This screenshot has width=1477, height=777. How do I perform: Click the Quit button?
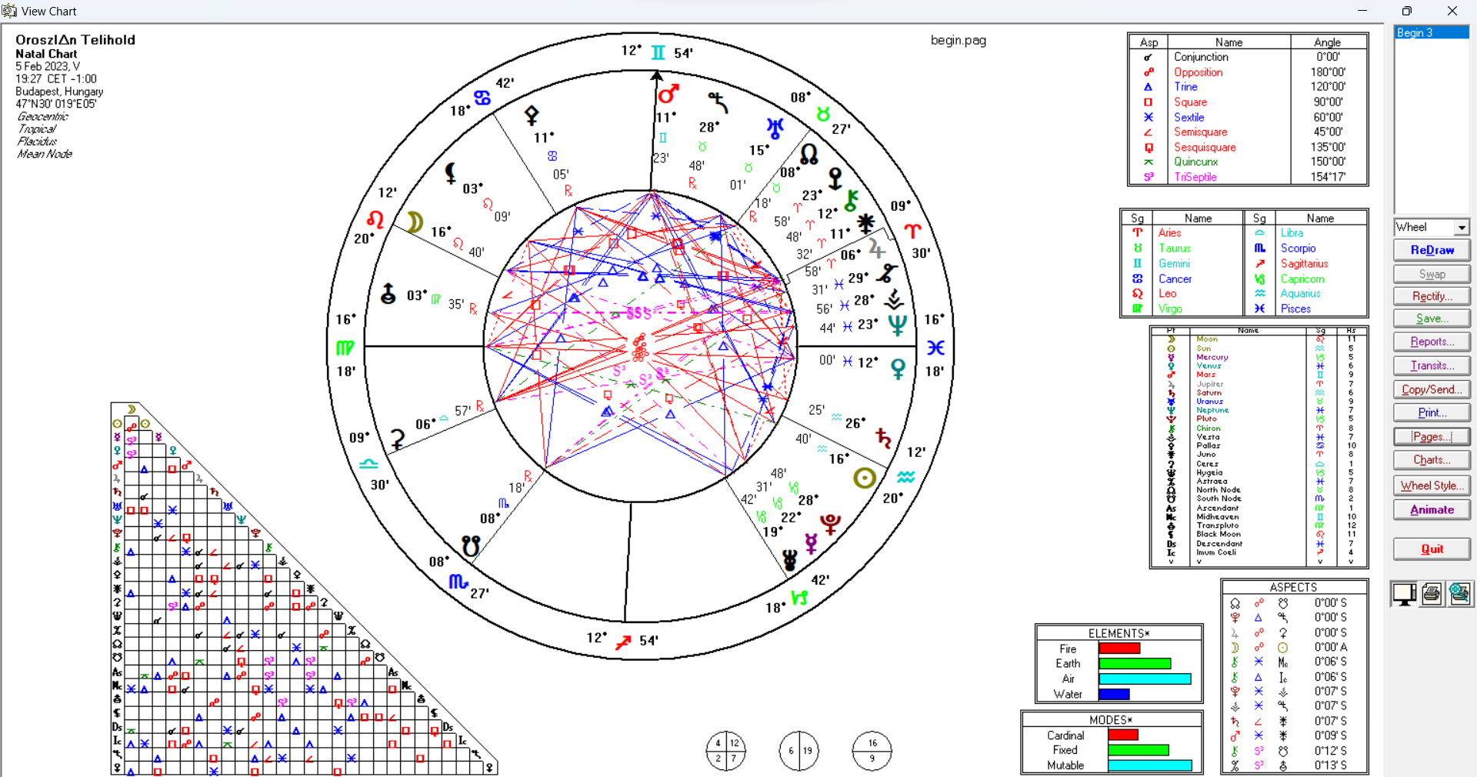coord(1431,549)
